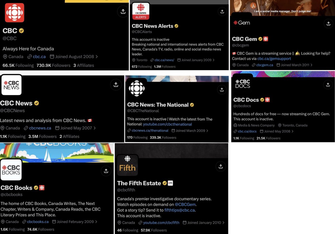Open the youtube.com/cbcthenational link
The width and height of the screenshot is (335, 234).
point(167,124)
